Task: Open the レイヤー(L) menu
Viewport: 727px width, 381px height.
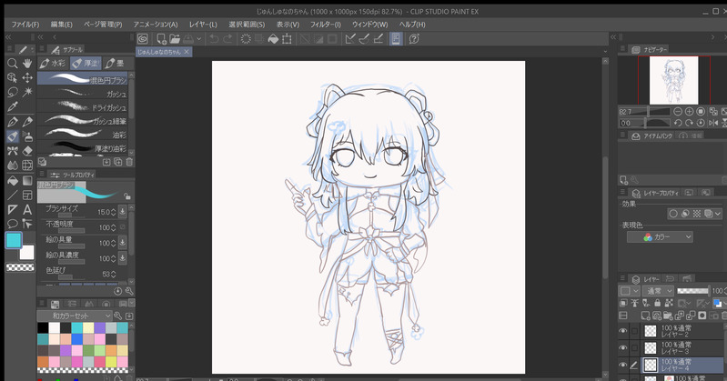Action: [203, 25]
